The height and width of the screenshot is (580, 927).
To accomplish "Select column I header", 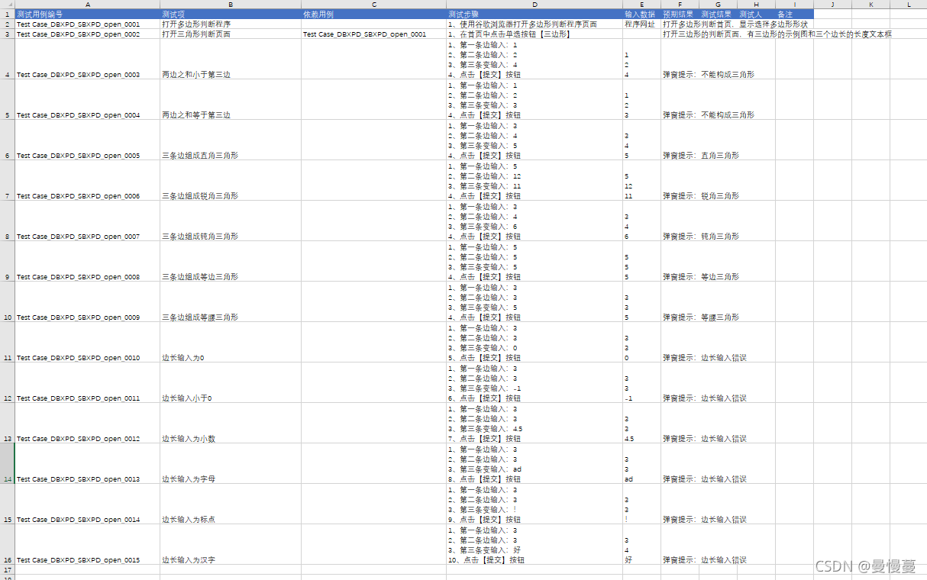I will (795, 5).
